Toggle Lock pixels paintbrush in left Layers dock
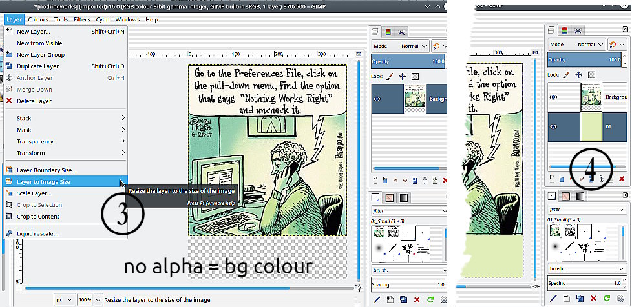632x307 pixels. (x=390, y=76)
